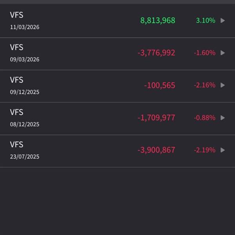Viewport: 235px width, 235px height.
Task: Expand the VFS 11/03/2026 row arrow
Action: tap(223, 20)
